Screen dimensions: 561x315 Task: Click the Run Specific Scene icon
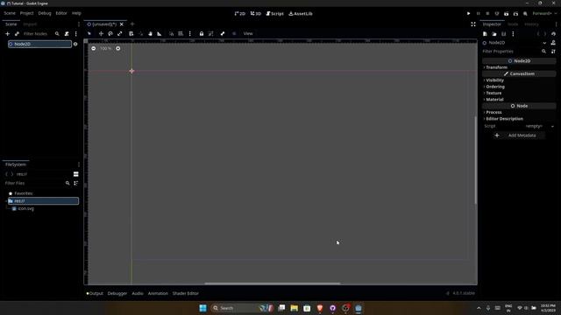pyautogui.click(x=515, y=14)
